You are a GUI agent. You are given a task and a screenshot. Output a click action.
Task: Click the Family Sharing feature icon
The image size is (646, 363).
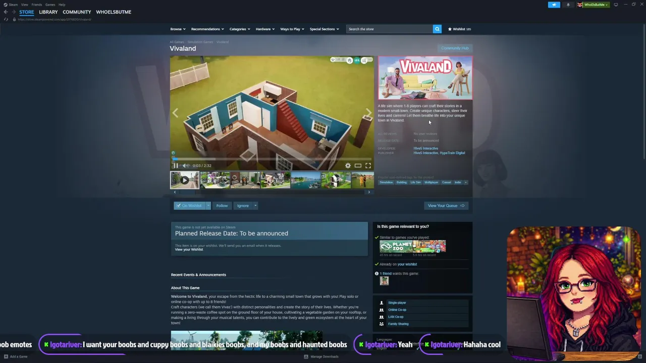pyautogui.click(x=382, y=324)
